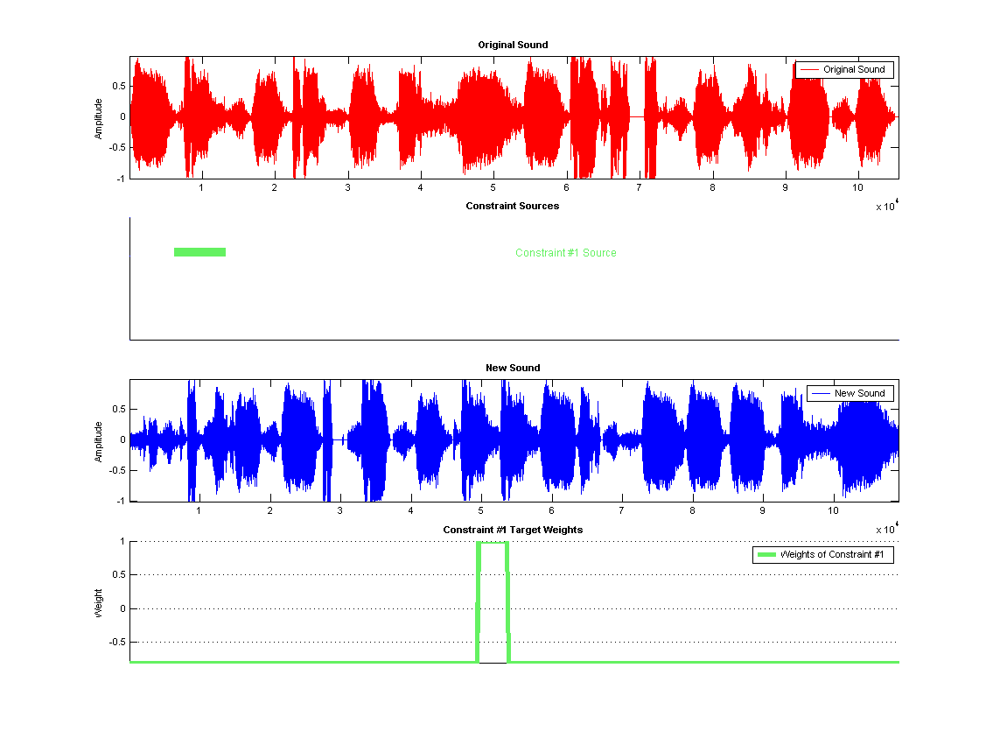This screenshot has width=993, height=745.
Task: Click the Amplitude axis label of New Sound plot
Action: click(99, 441)
